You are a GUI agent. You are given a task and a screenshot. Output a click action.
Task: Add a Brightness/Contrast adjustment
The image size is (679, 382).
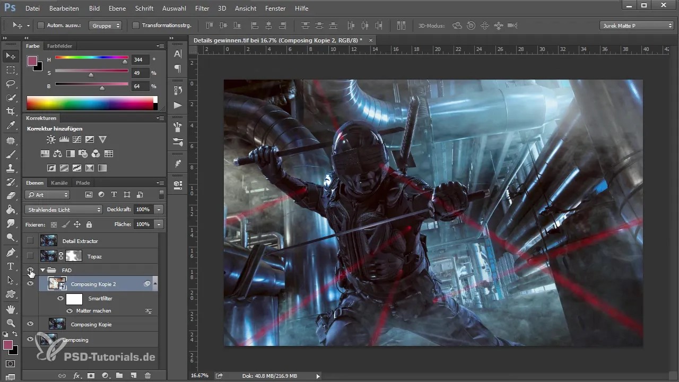[50, 140]
